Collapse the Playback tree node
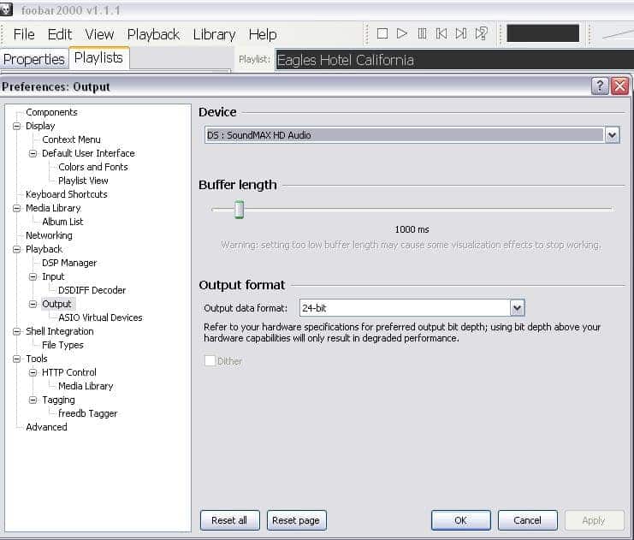 [x=16, y=250]
